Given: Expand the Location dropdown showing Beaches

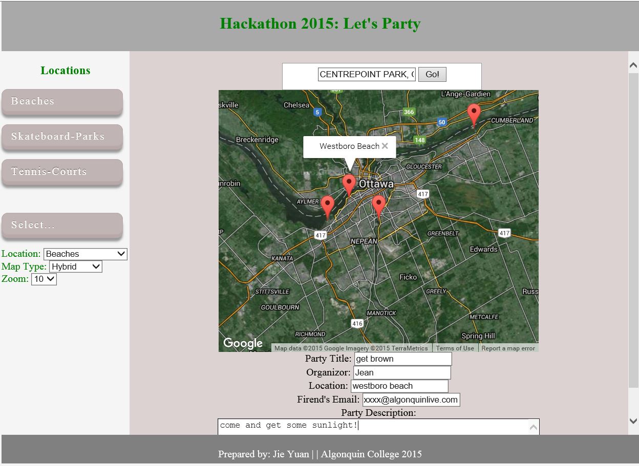Looking at the screenshot, I should pyautogui.click(x=86, y=254).
